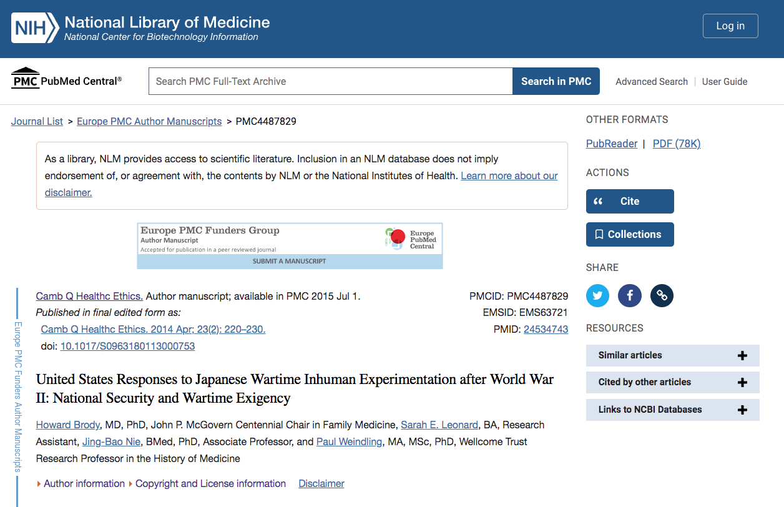Go to PubMed Central home logo
784x507 pixels.
point(67,79)
